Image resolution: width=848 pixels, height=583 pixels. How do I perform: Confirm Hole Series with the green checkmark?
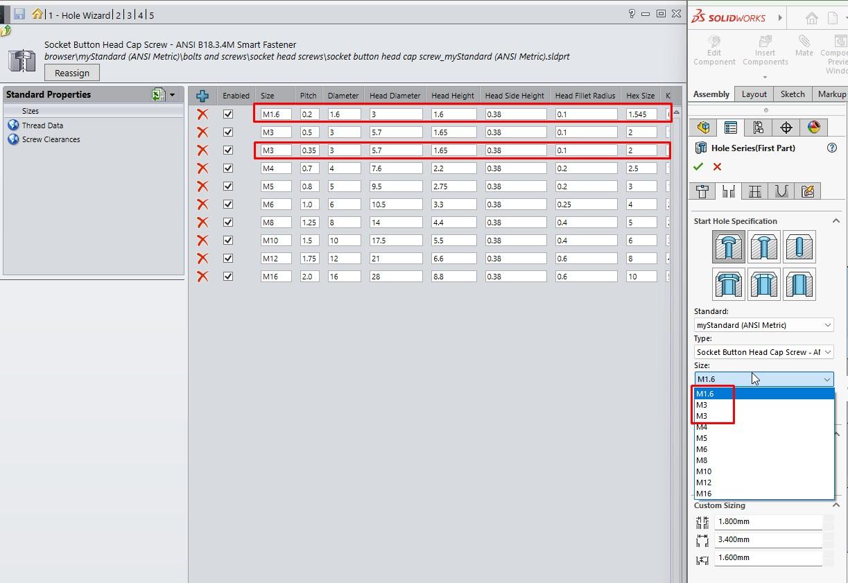[698, 166]
